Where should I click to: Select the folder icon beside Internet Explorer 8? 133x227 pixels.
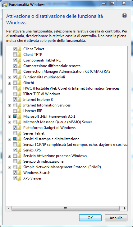pos(19,100)
